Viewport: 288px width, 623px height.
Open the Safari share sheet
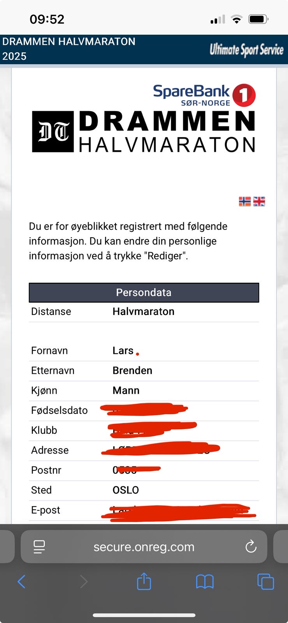(144, 582)
